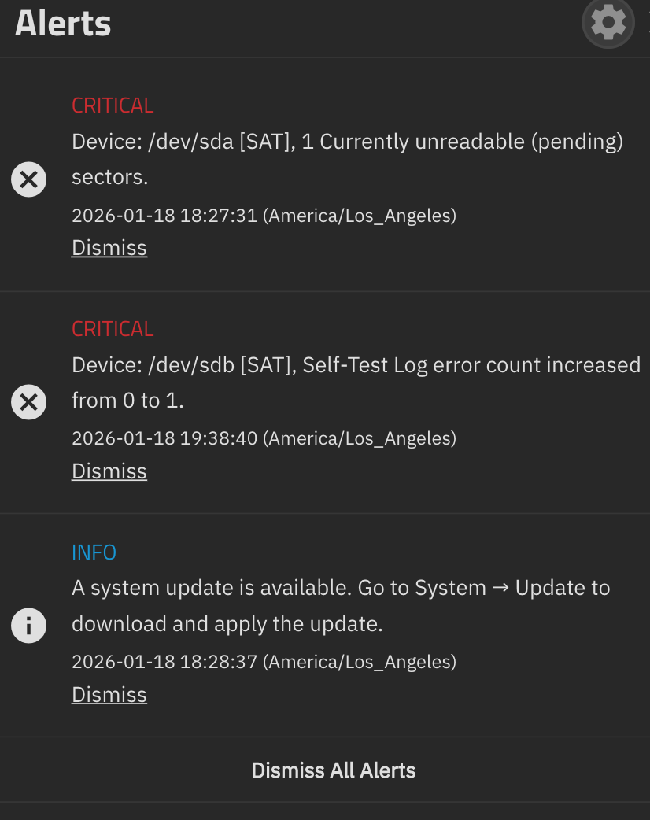This screenshot has width=650, height=820.
Task: Click the 18:27:31 alert timestamp
Action: (264, 216)
